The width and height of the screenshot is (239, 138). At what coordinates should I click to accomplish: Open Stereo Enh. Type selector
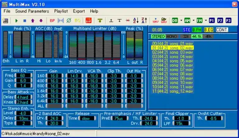click(x=24, y=123)
